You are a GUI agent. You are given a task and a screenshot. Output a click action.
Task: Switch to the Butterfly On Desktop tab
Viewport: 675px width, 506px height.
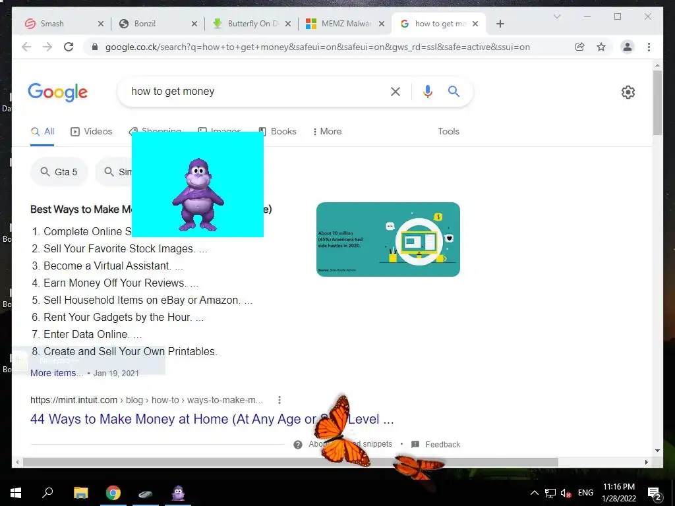(252, 24)
